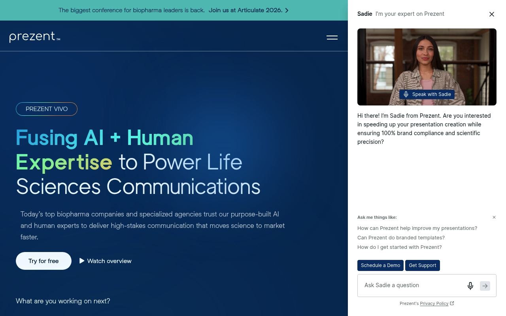
Task: Click the PREZENT VIVO badge
Action: (47, 109)
